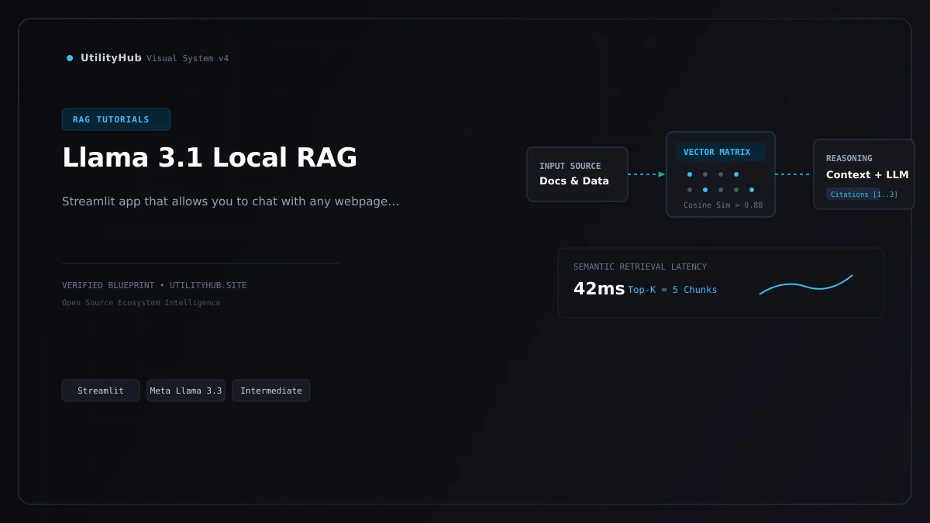Click the 'Visual System v4' label
Image resolution: width=930 pixels, height=523 pixels.
point(188,58)
